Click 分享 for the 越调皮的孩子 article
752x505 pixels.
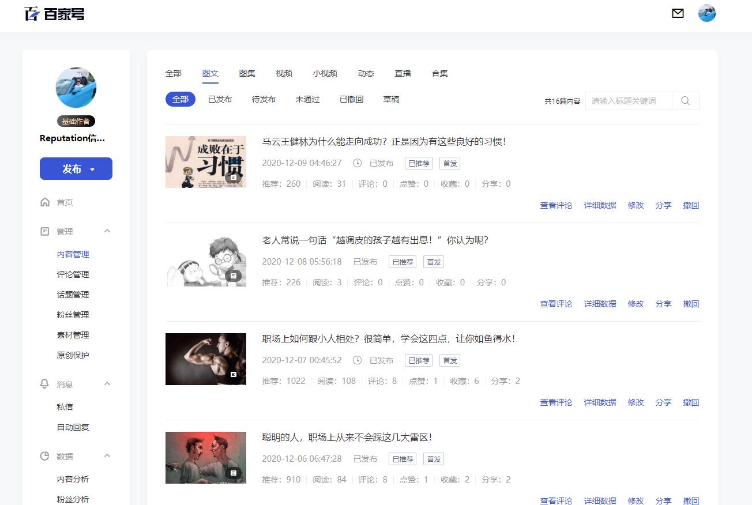click(664, 304)
